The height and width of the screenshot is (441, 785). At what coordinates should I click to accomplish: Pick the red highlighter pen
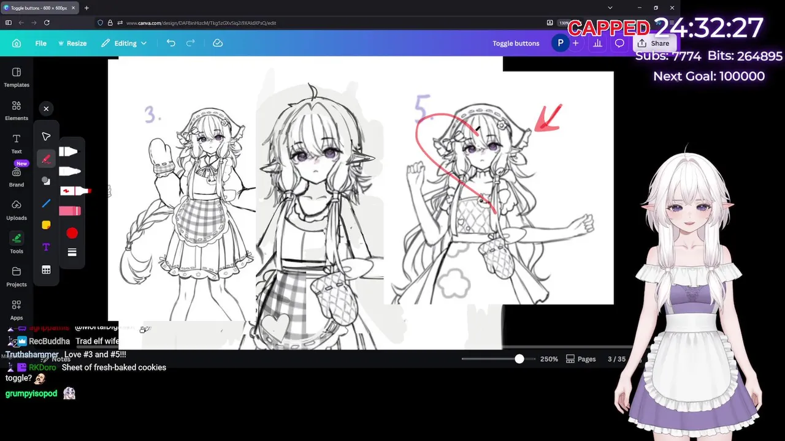[75, 191]
